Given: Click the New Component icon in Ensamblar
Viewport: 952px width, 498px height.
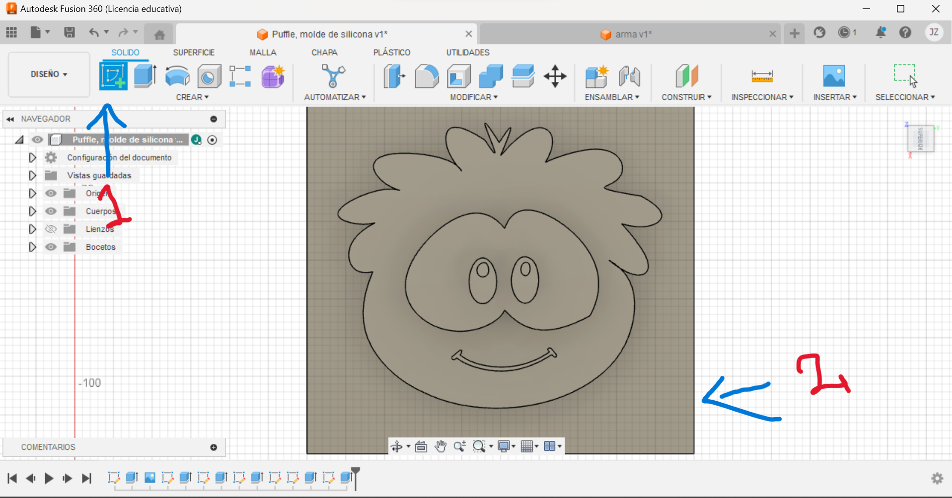Looking at the screenshot, I should 596,76.
